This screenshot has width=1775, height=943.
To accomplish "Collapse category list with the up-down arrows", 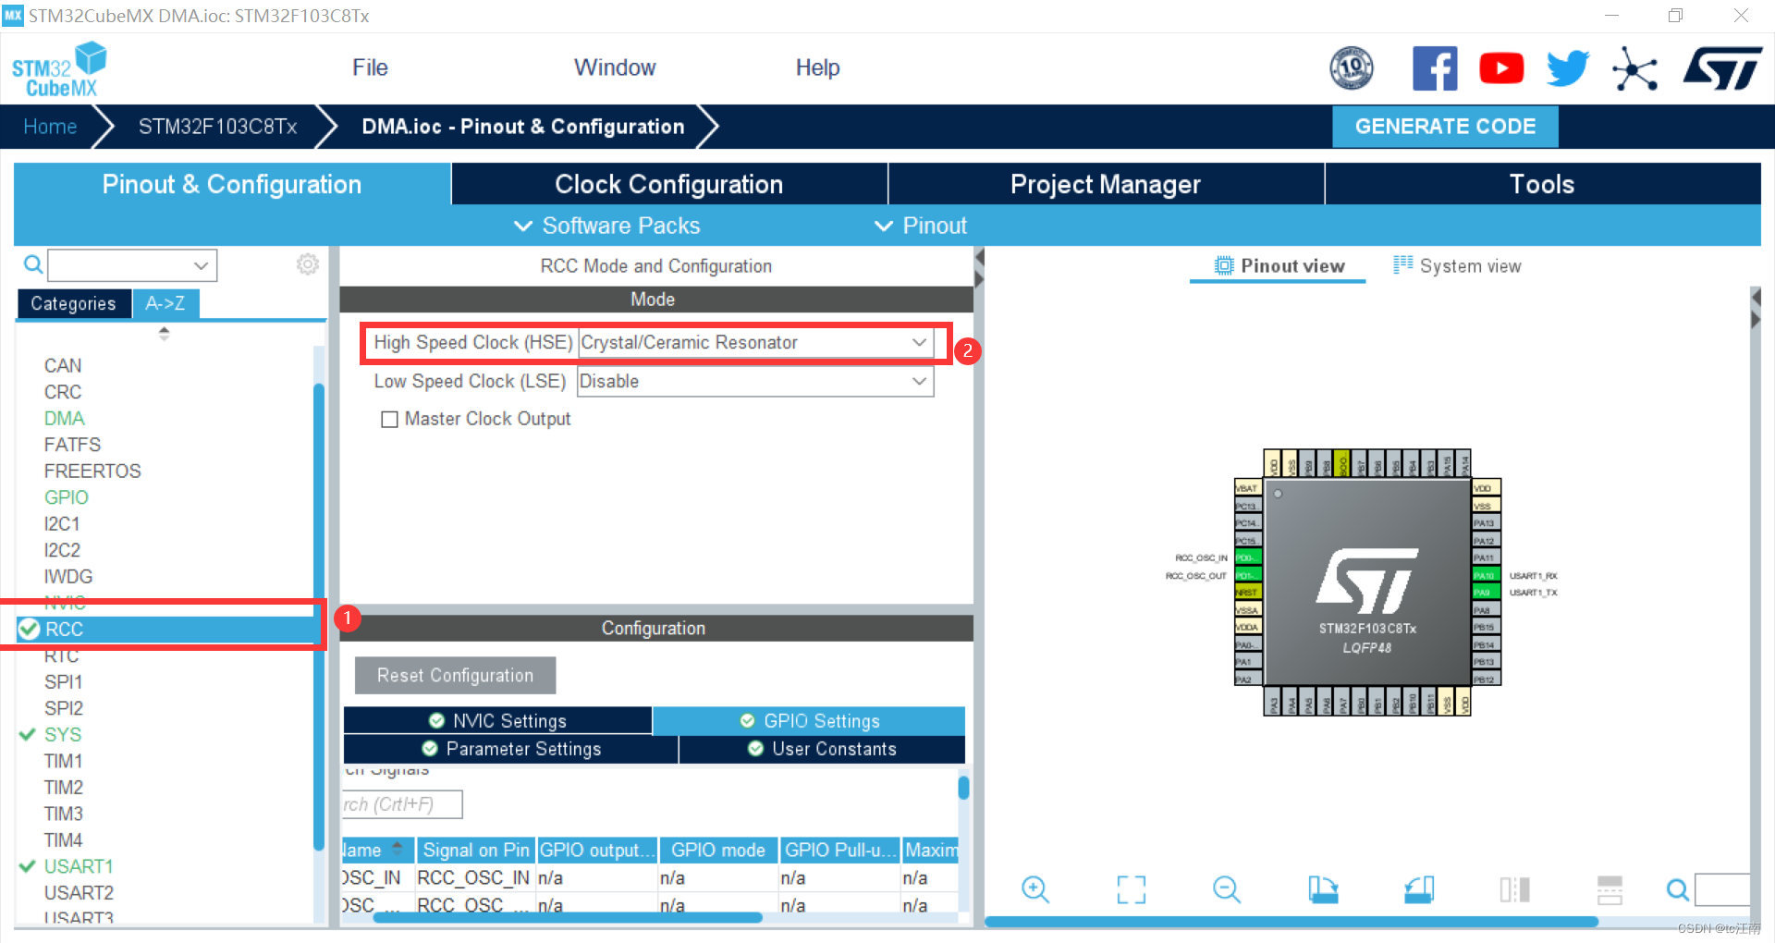I will [164, 334].
